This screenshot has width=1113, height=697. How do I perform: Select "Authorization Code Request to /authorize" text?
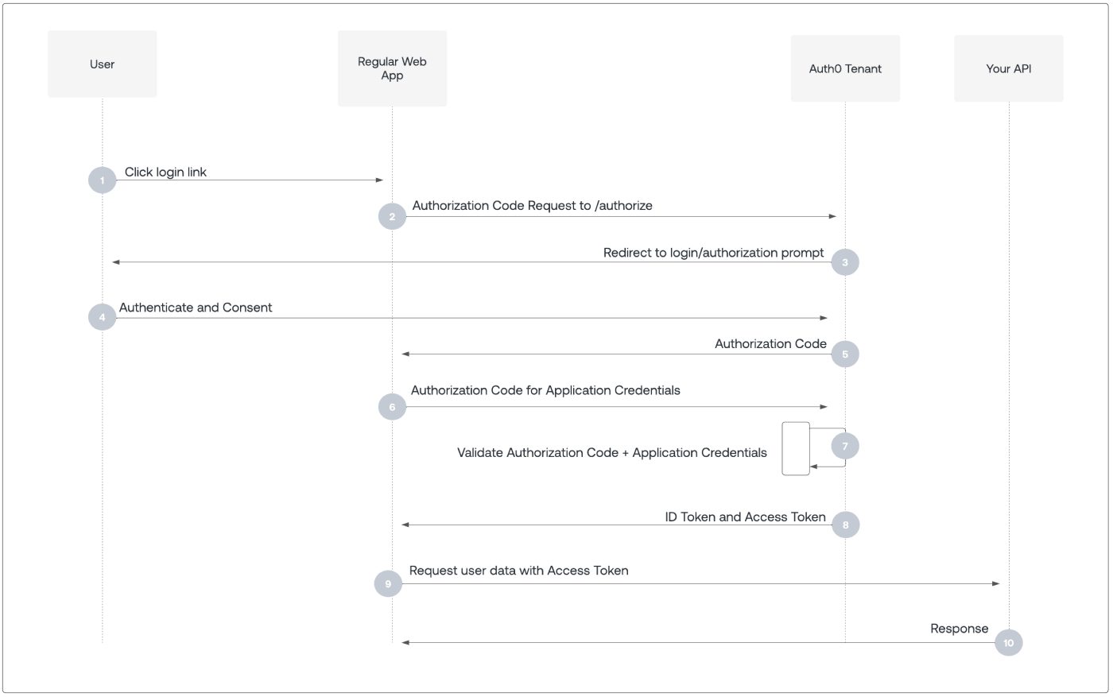pyautogui.click(x=532, y=205)
